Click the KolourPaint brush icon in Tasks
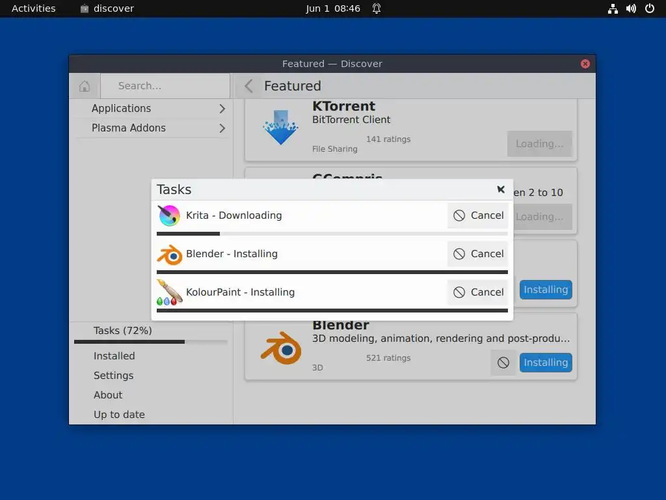 coord(170,292)
